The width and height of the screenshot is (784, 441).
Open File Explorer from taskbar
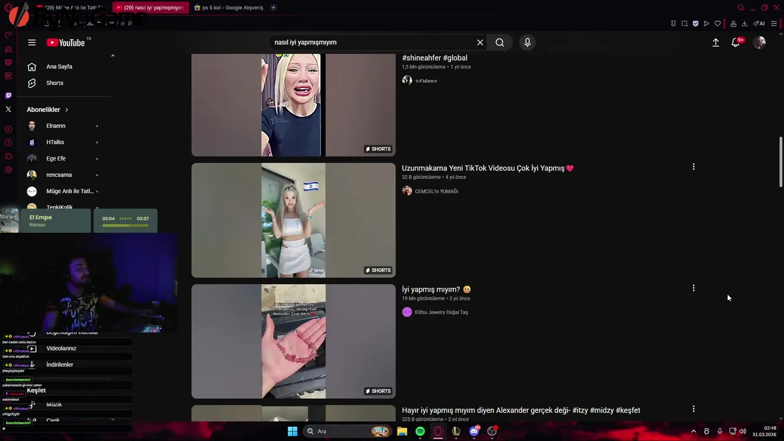402,431
